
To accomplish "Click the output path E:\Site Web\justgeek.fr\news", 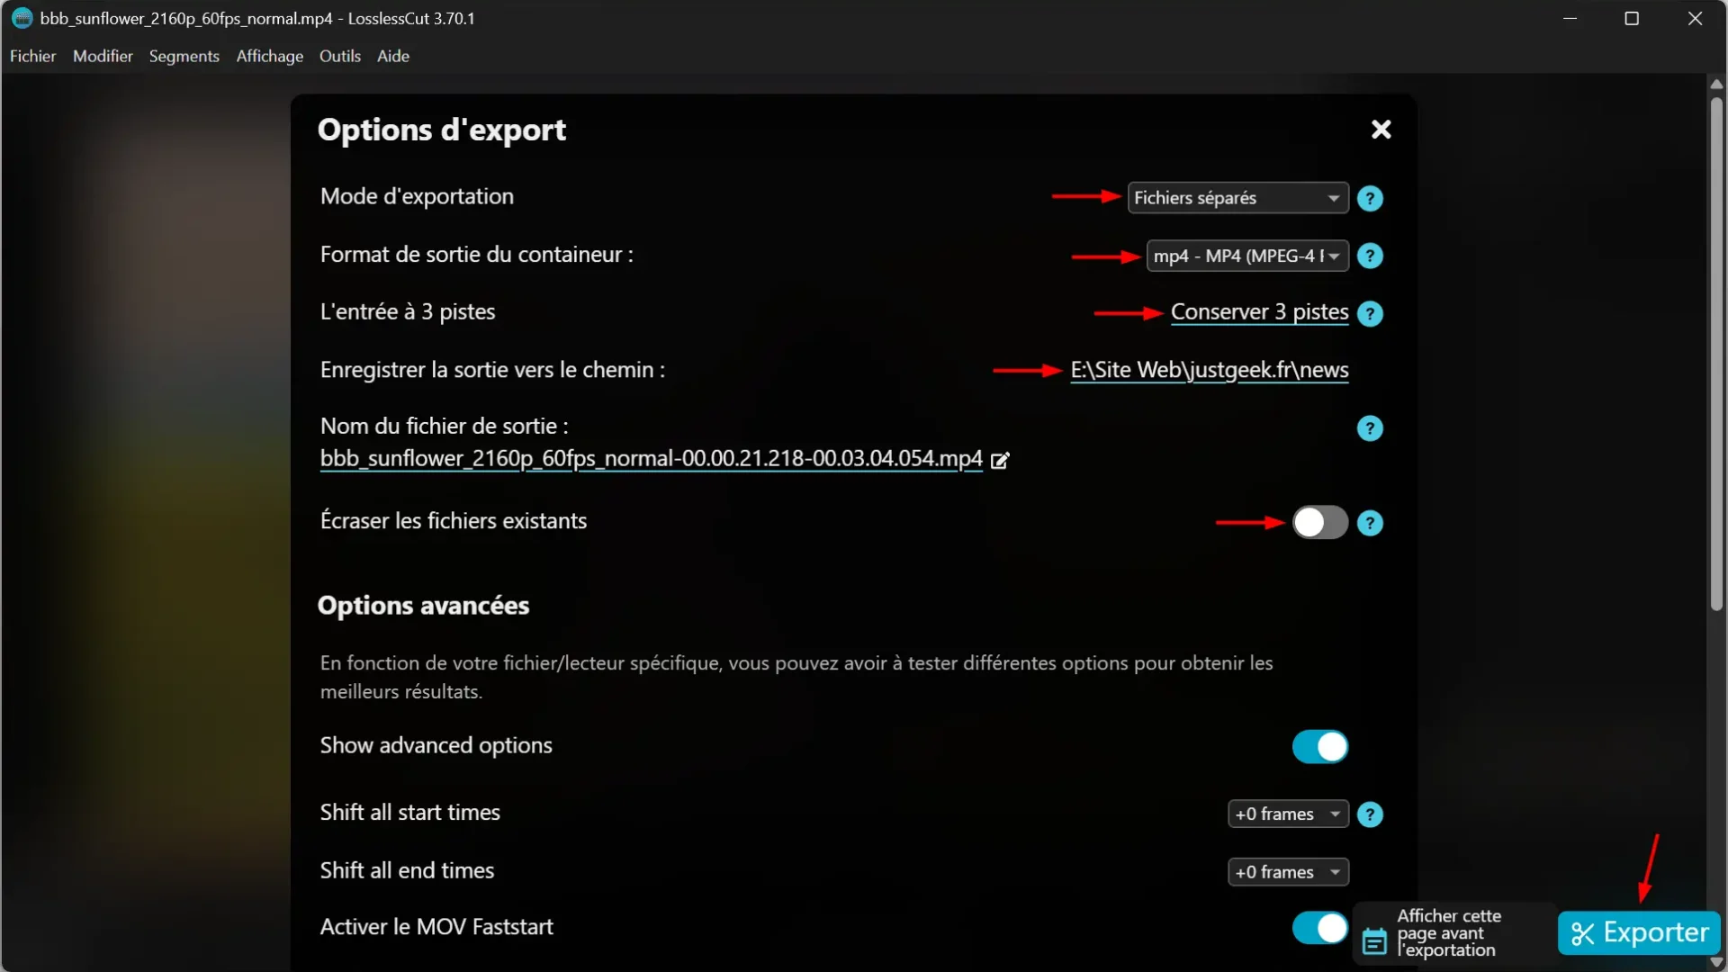I will coord(1209,370).
